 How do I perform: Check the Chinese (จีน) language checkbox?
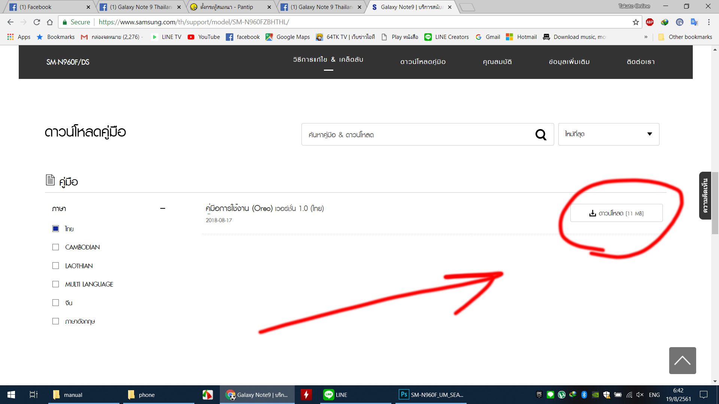click(x=55, y=303)
